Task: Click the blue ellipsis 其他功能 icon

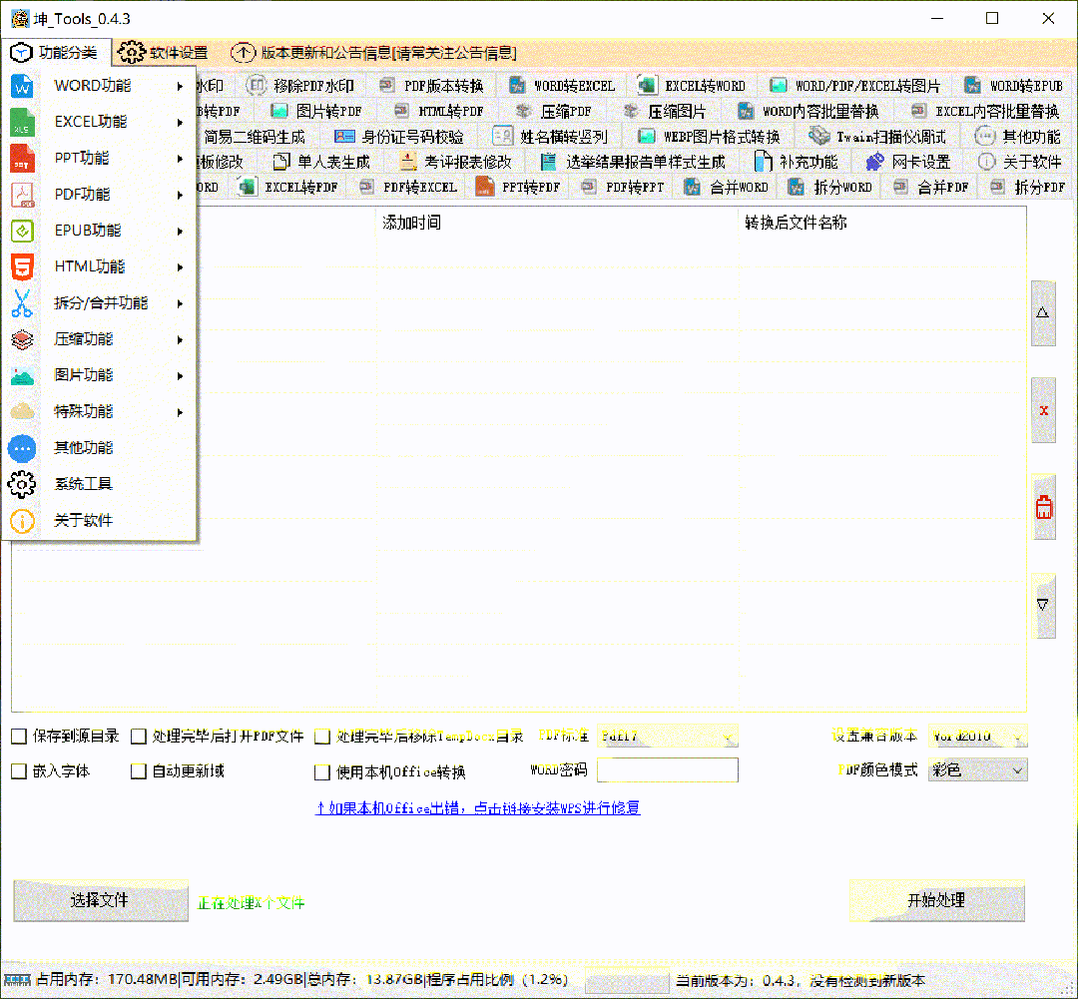Action: (x=22, y=448)
